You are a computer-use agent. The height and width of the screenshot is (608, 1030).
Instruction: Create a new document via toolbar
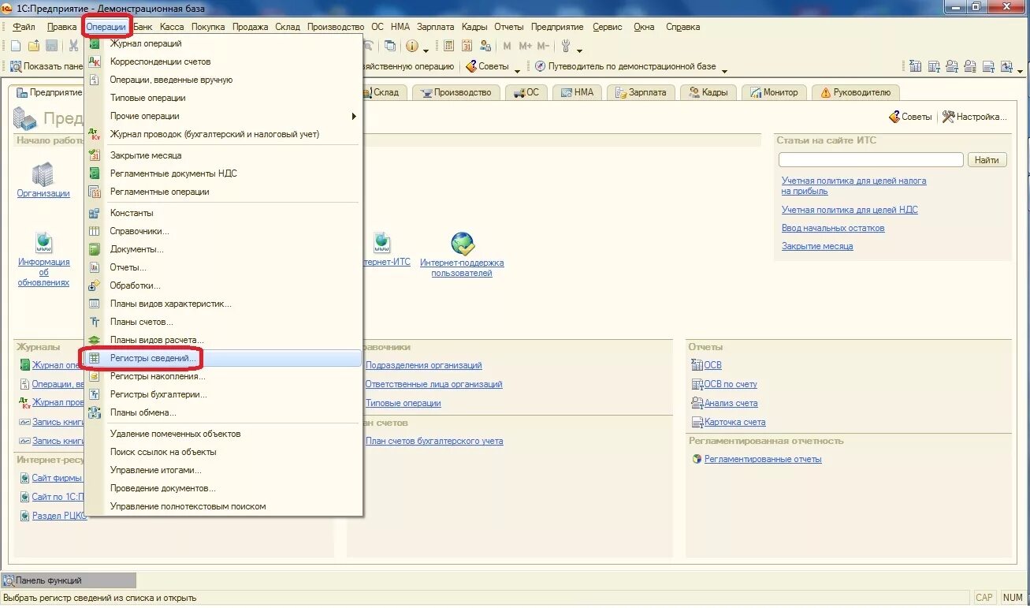[16, 46]
